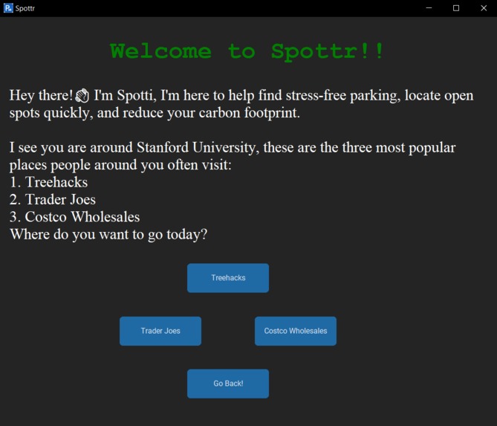Screen dimensions: 497x426
Task: Click the 'Stanford University' text
Action: (x=196, y=148)
